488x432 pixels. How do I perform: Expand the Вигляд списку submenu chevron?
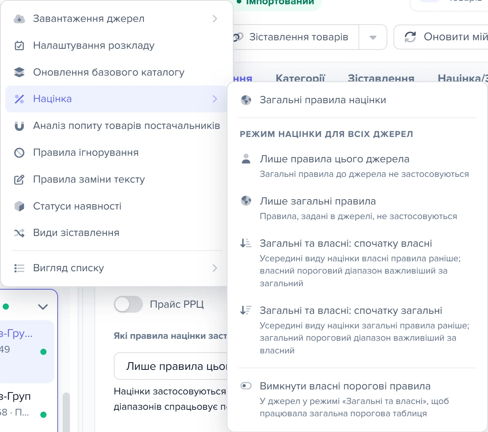pos(215,268)
